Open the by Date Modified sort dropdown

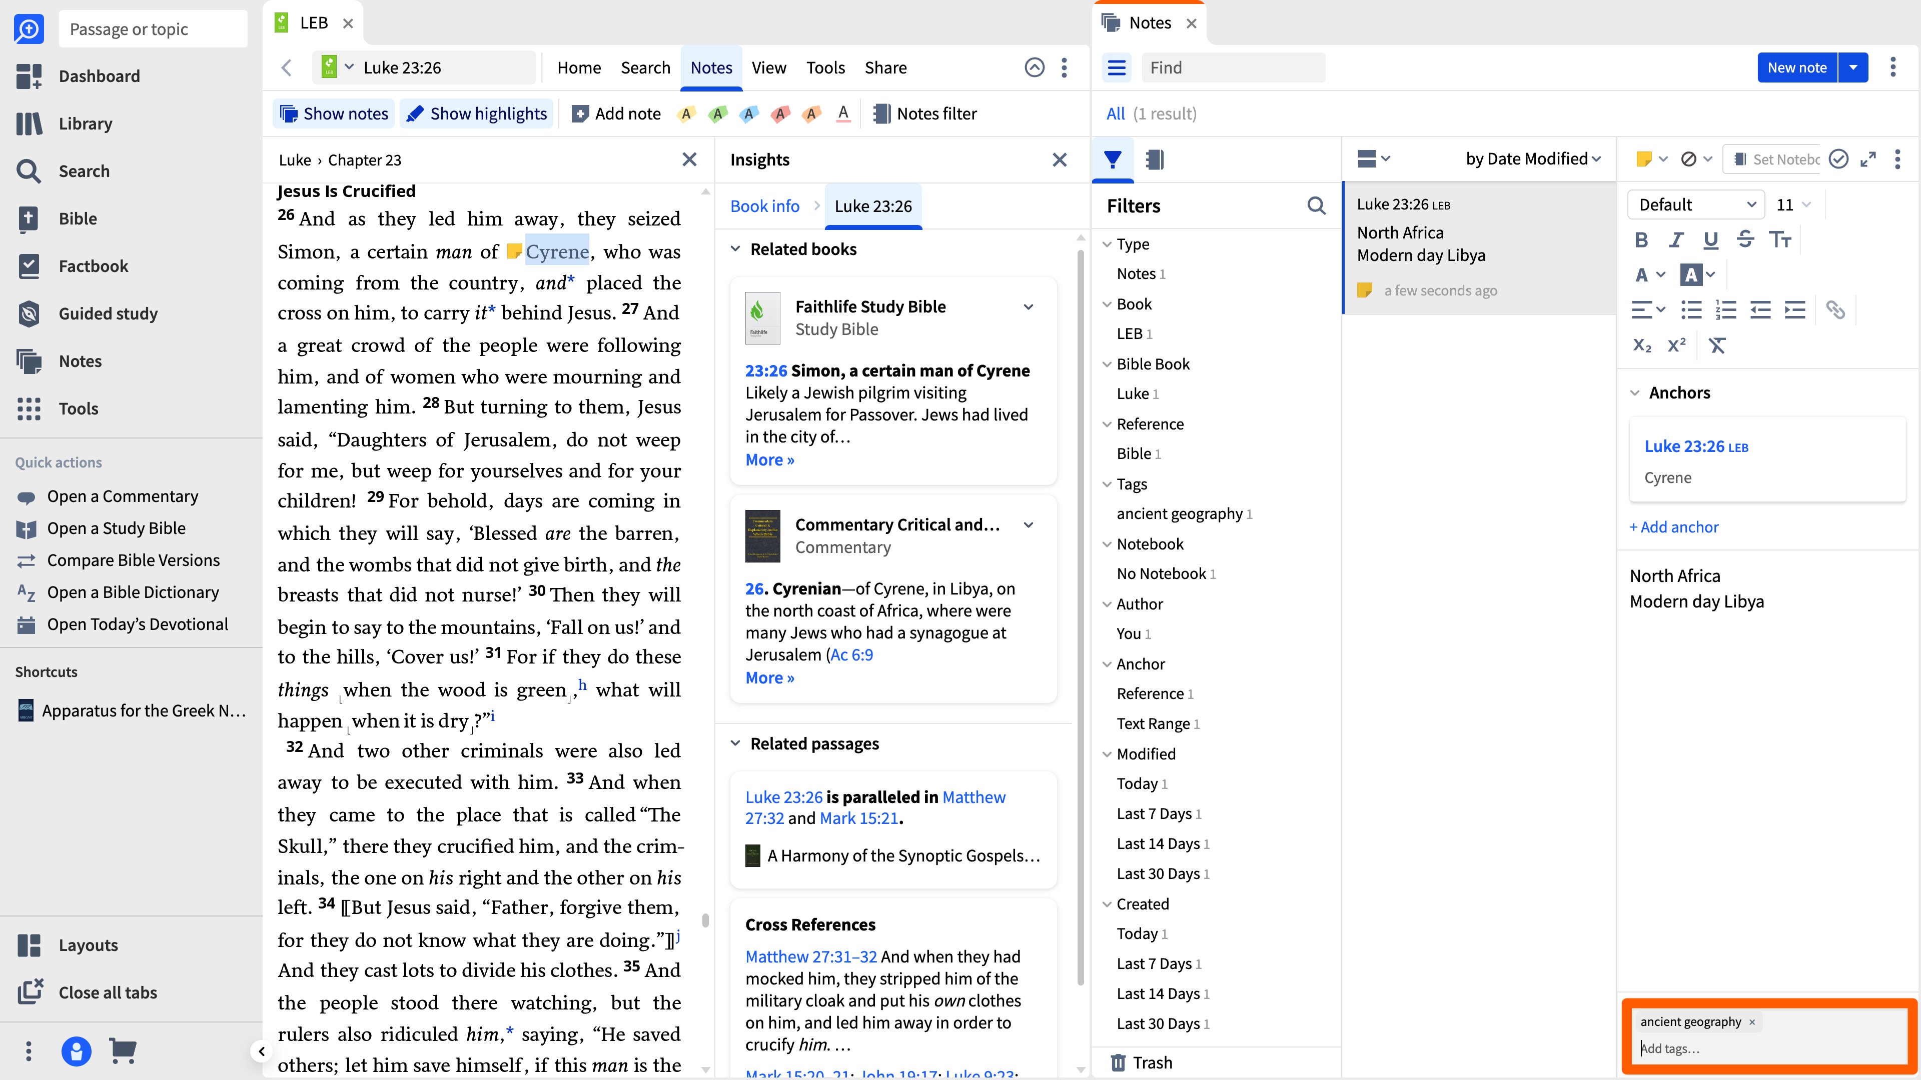click(1532, 159)
